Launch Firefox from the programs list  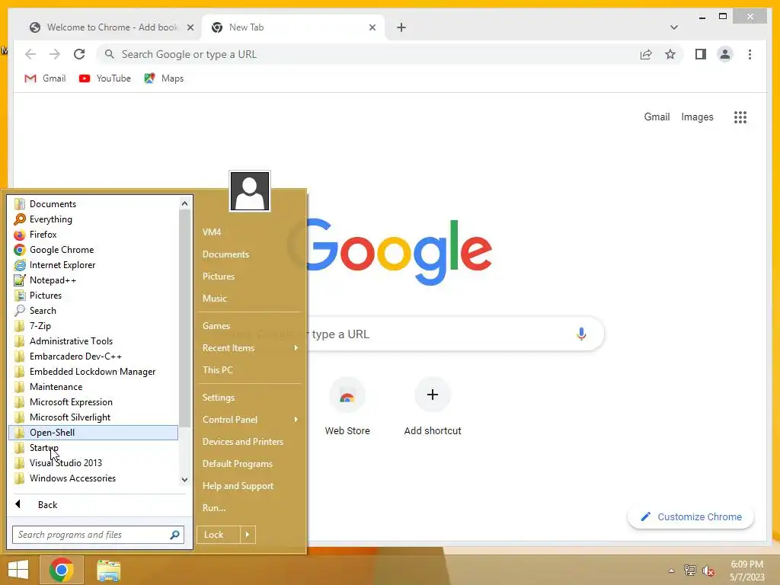94,235
